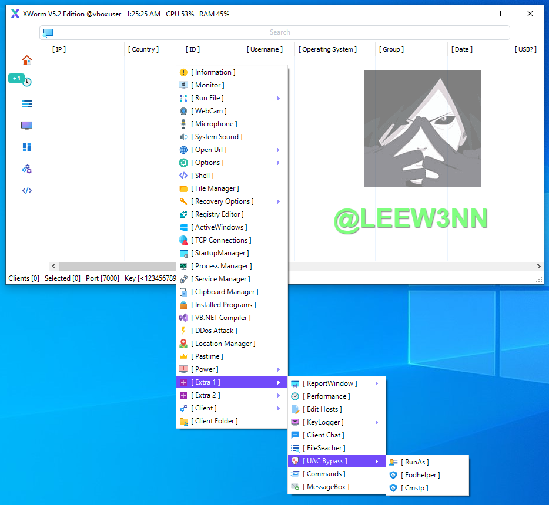Select the Clipboard Manager menu entry

click(225, 292)
